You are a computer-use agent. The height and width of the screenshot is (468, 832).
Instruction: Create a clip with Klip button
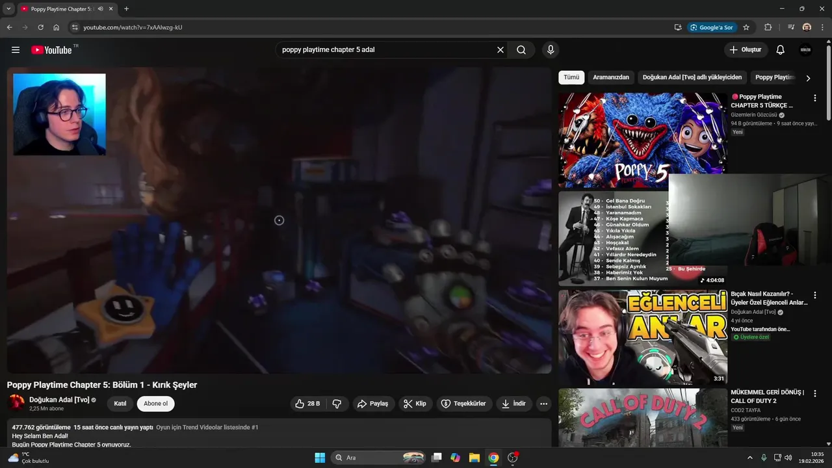(415, 404)
